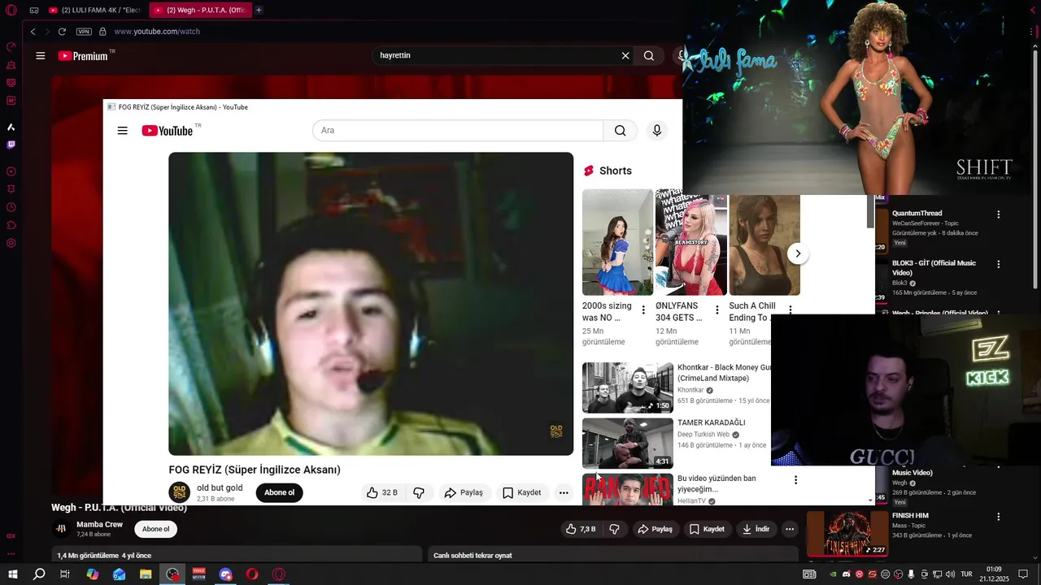The image size is (1041, 585).
Task: Open GX Control speedometer icon in sidebar
Action: point(11,46)
